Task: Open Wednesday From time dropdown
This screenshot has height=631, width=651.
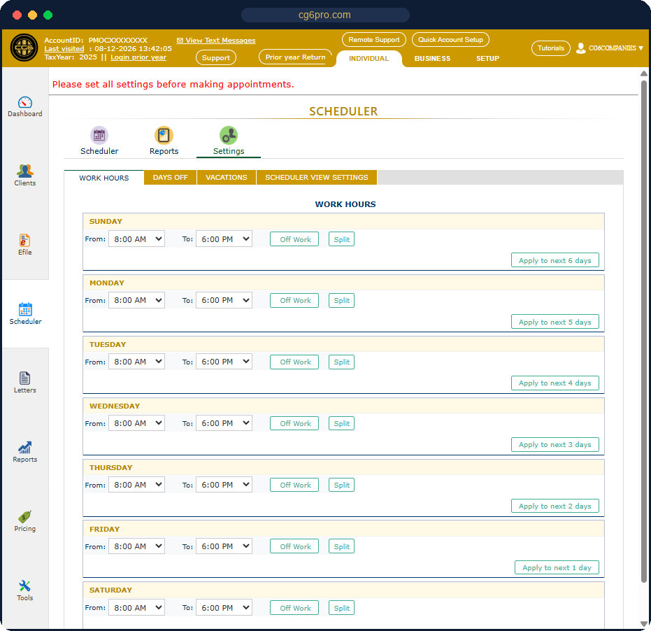Action: (x=136, y=423)
